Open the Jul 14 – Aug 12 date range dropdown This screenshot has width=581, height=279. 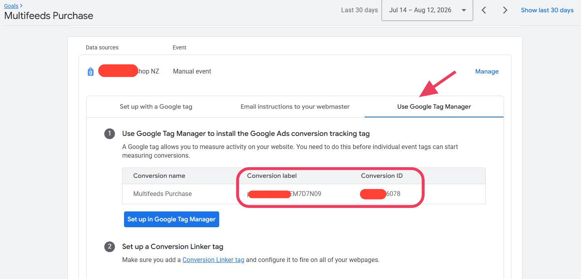tap(427, 10)
